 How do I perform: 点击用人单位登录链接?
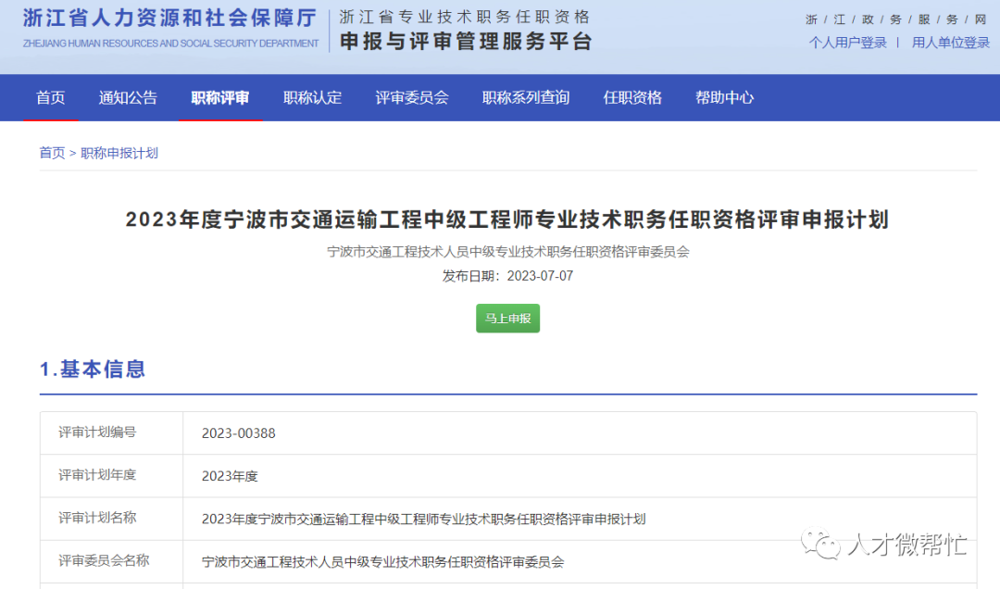click(x=950, y=42)
